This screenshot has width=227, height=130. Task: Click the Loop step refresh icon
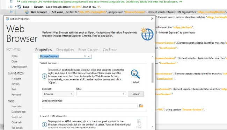coord(19,7)
